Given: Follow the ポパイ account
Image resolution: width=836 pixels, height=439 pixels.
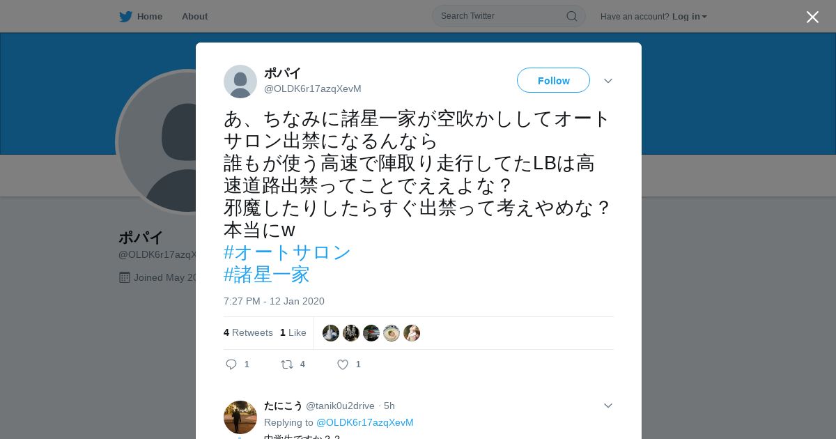Looking at the screenshot, I should (x=553, y=81).
